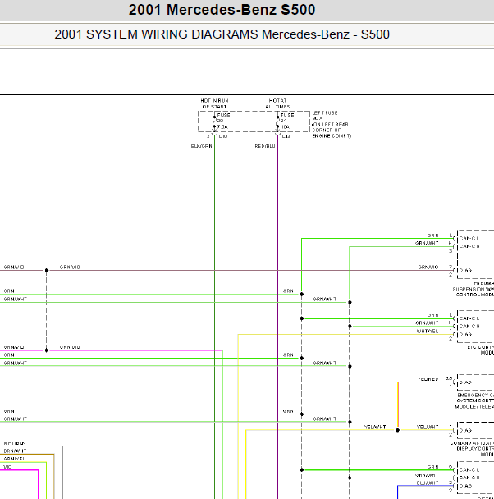Select the "HOT AT ALL TIMES" label
The image size is (494, 499).
(277, 103)
